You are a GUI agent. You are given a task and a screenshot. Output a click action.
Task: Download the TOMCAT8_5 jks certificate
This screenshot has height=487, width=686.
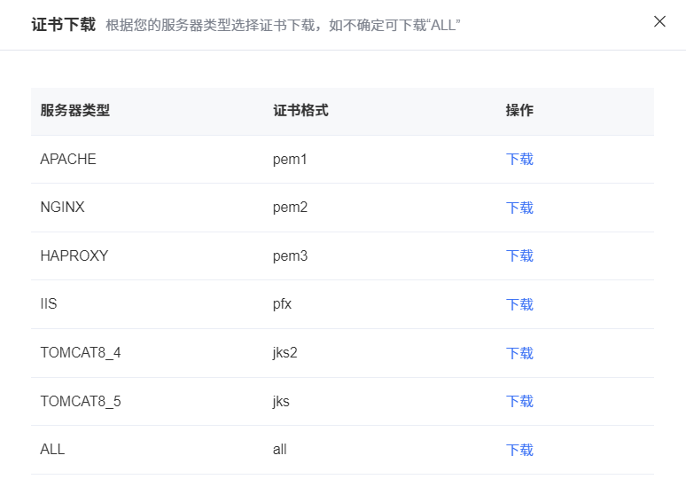[x=519, y=401]
